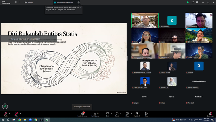Image resolution: width=216 pixels, height=122 pixels.
Task: Expand the chat options arrow
Action: 111,113
